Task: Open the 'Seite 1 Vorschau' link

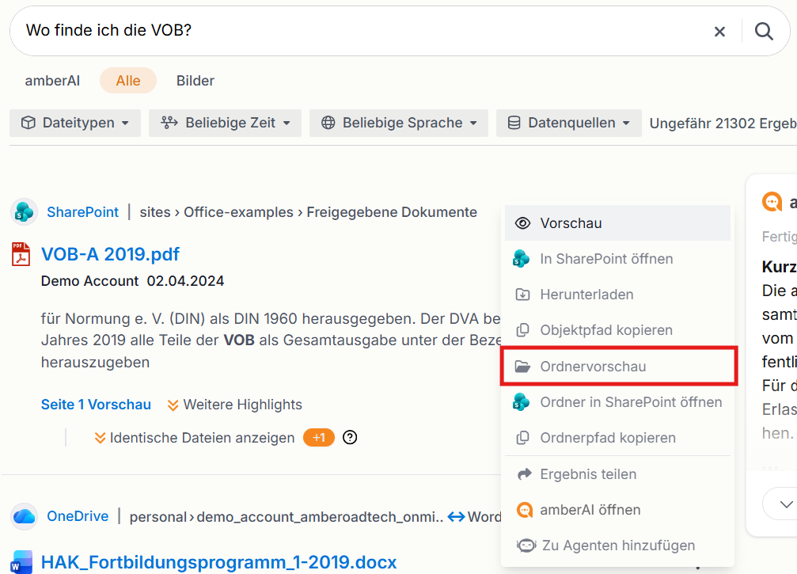Action: tap(96, 405)
